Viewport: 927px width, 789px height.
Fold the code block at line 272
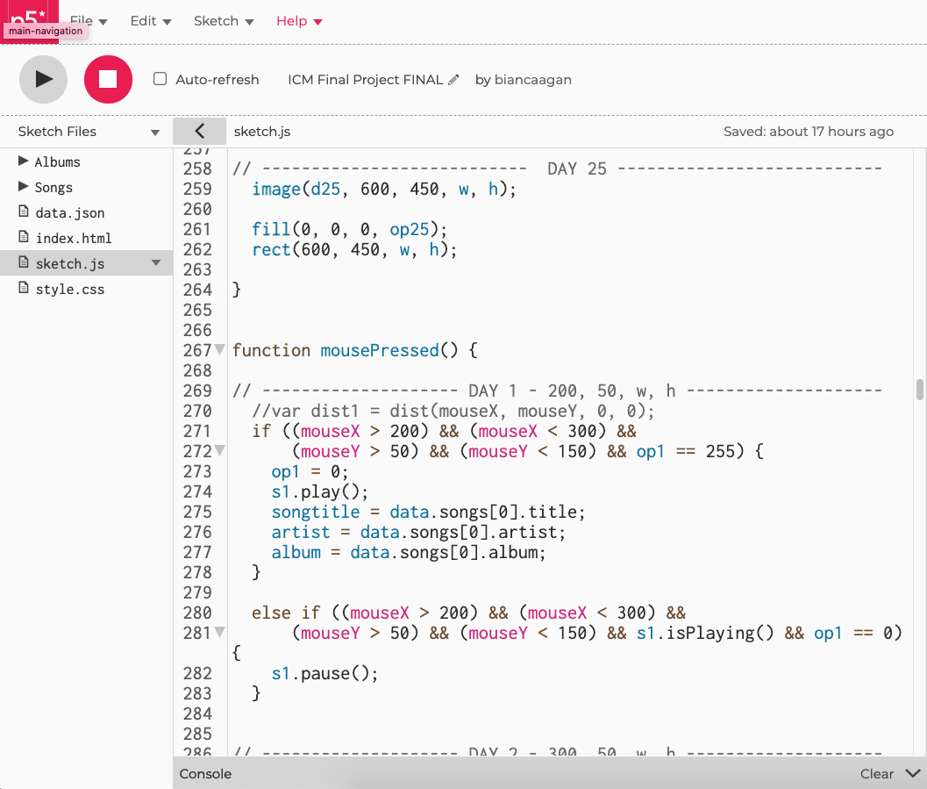[x=219, y=451]
